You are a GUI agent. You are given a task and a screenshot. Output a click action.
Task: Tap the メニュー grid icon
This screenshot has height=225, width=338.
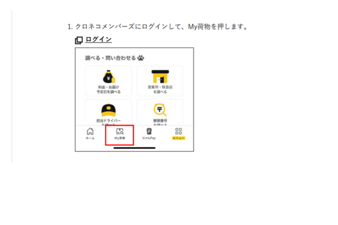(179, 131)
